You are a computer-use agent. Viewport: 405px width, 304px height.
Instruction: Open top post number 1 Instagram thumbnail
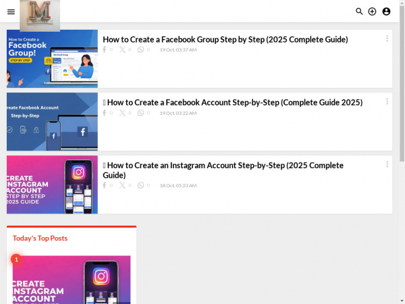coord(72,280)
